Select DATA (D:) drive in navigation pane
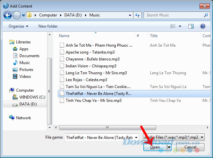The height and width of the screenshot is (158, 213). pyautogui.click(x=25, y=104)
